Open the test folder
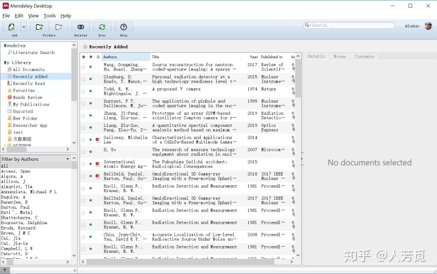Screen dimensions: 437x274 (18, 132)
